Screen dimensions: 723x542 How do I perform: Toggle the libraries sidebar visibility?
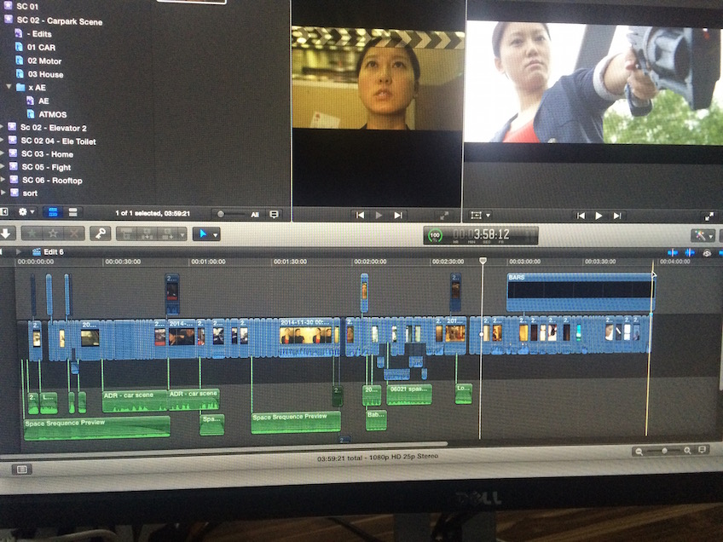(x=4, y=211)
